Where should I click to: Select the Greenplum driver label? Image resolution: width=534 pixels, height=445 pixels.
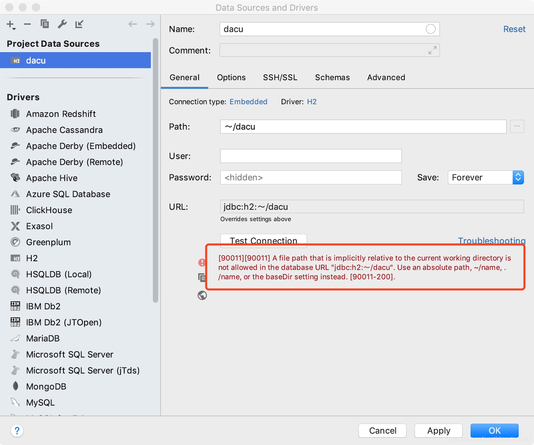(x=48, y=242)
